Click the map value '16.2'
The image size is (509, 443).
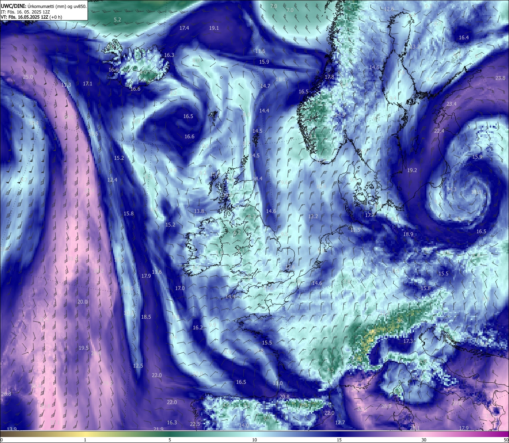coord(198,328)
